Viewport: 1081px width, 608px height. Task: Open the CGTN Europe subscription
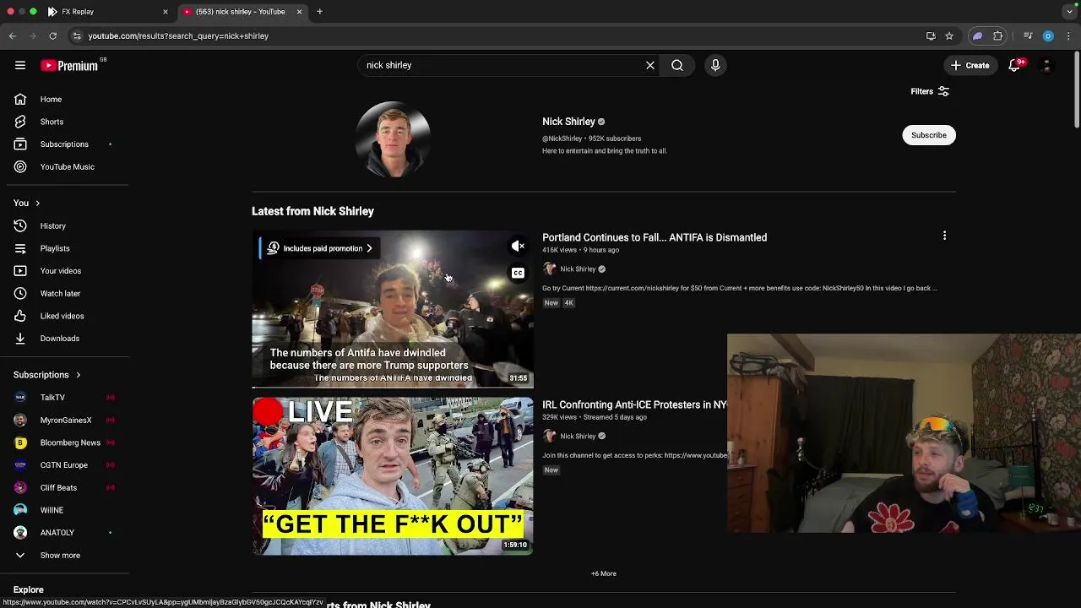coord(64,465)
